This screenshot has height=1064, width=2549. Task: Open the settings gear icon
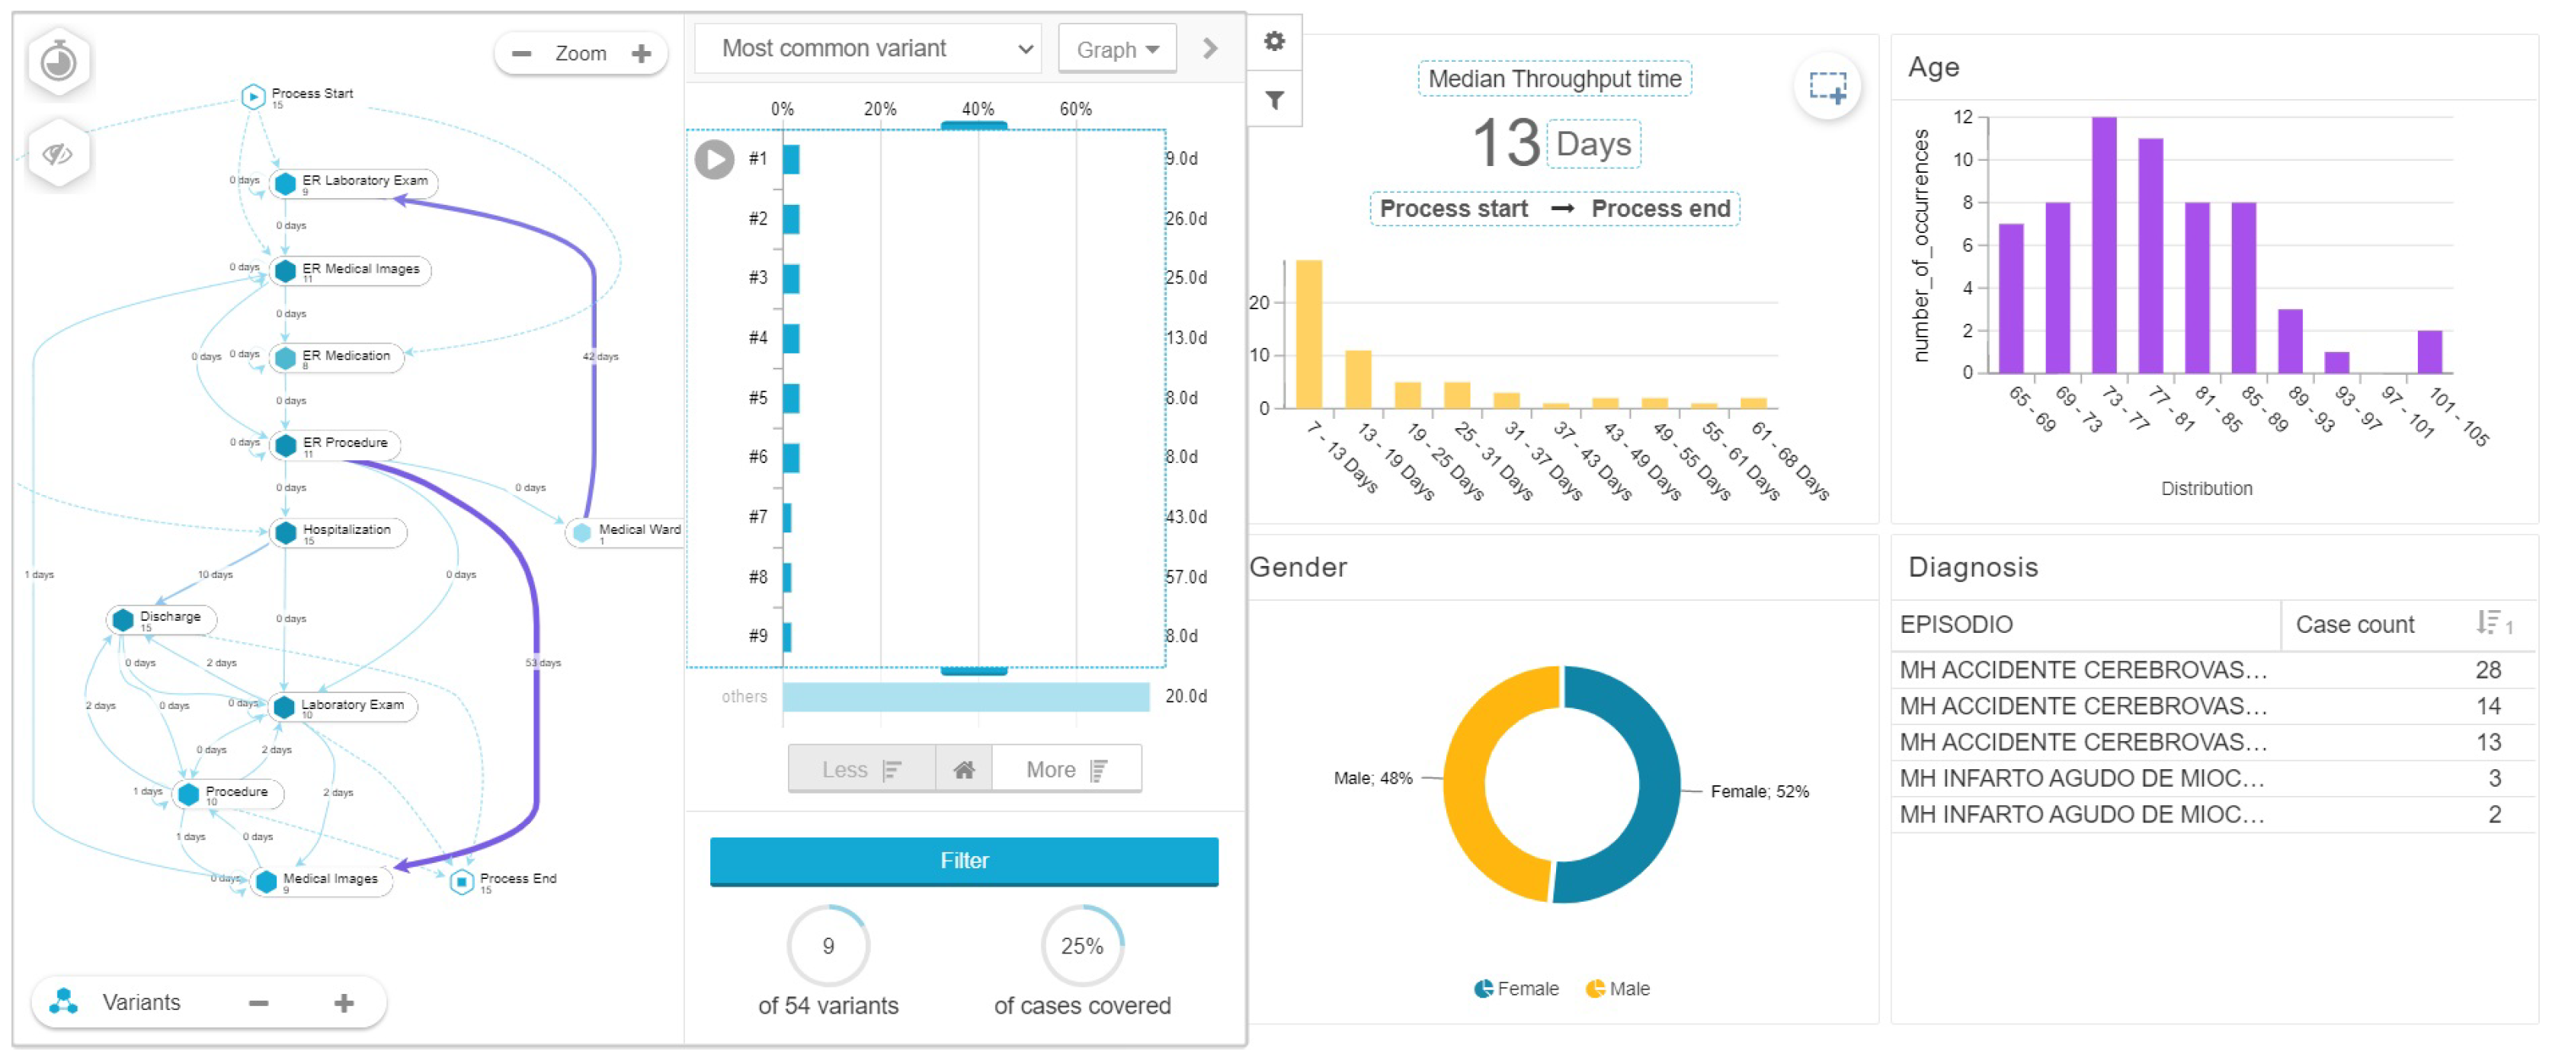[x=1273, y=42]
